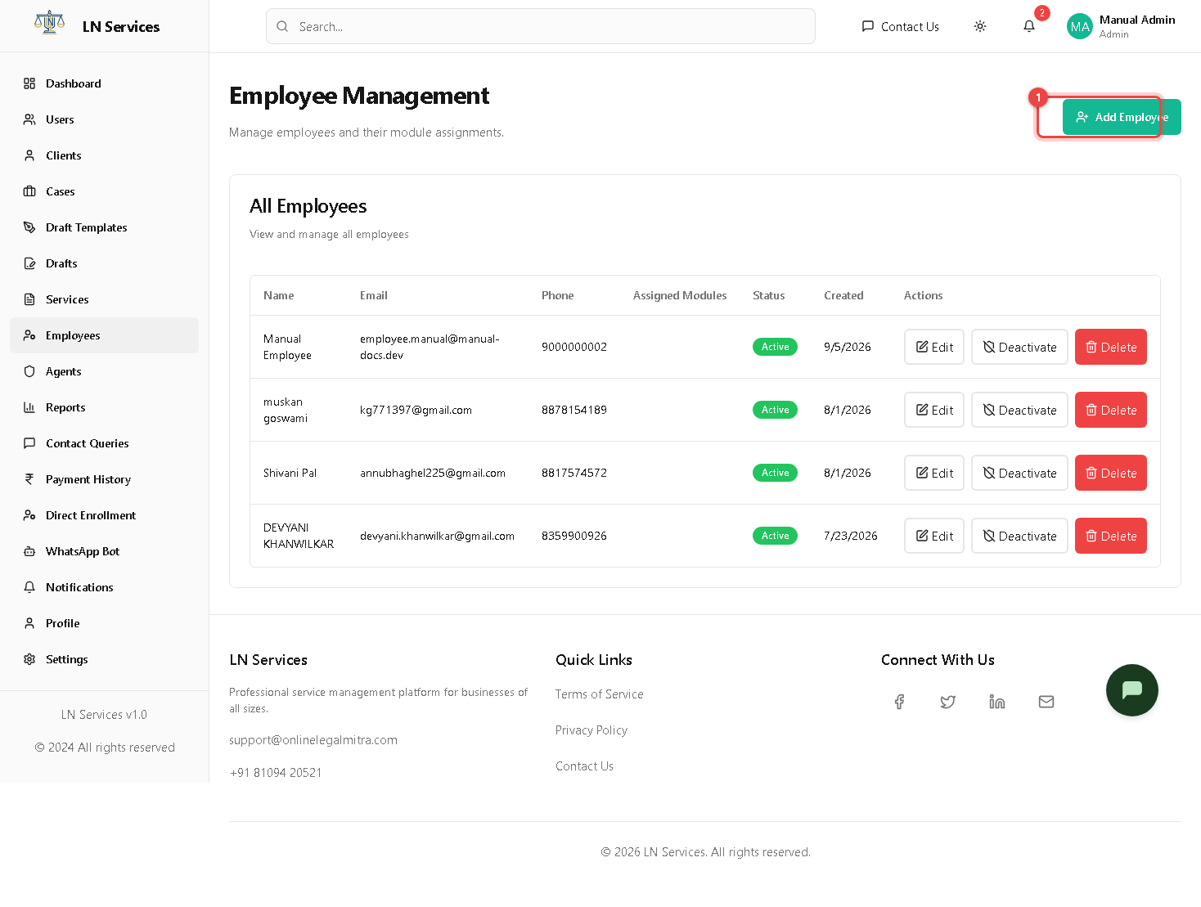Click the Services sidebar icon
Viewport: 1201px width, 907px height.
pyautogui.click(x=29, y=299)
